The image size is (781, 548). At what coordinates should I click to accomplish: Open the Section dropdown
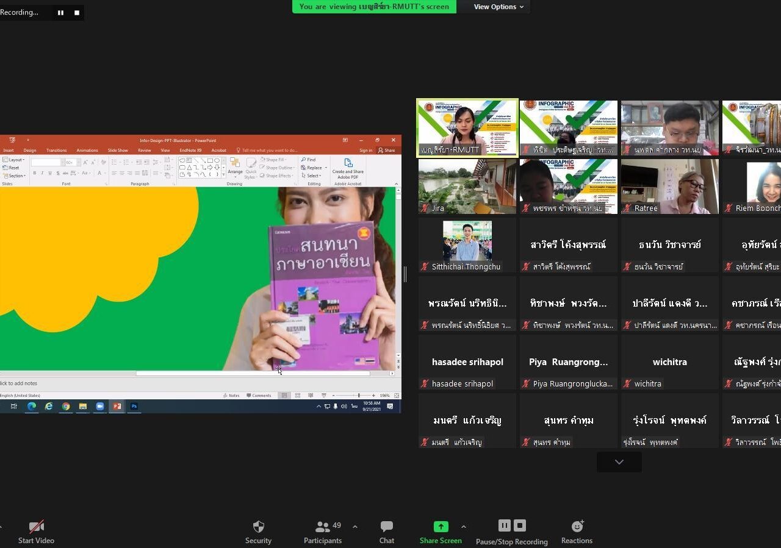(x=15, y=176)
